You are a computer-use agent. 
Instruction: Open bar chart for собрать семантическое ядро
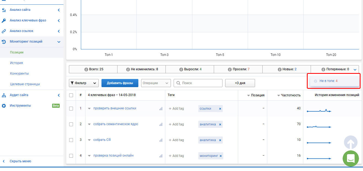(x=161, y=124)
